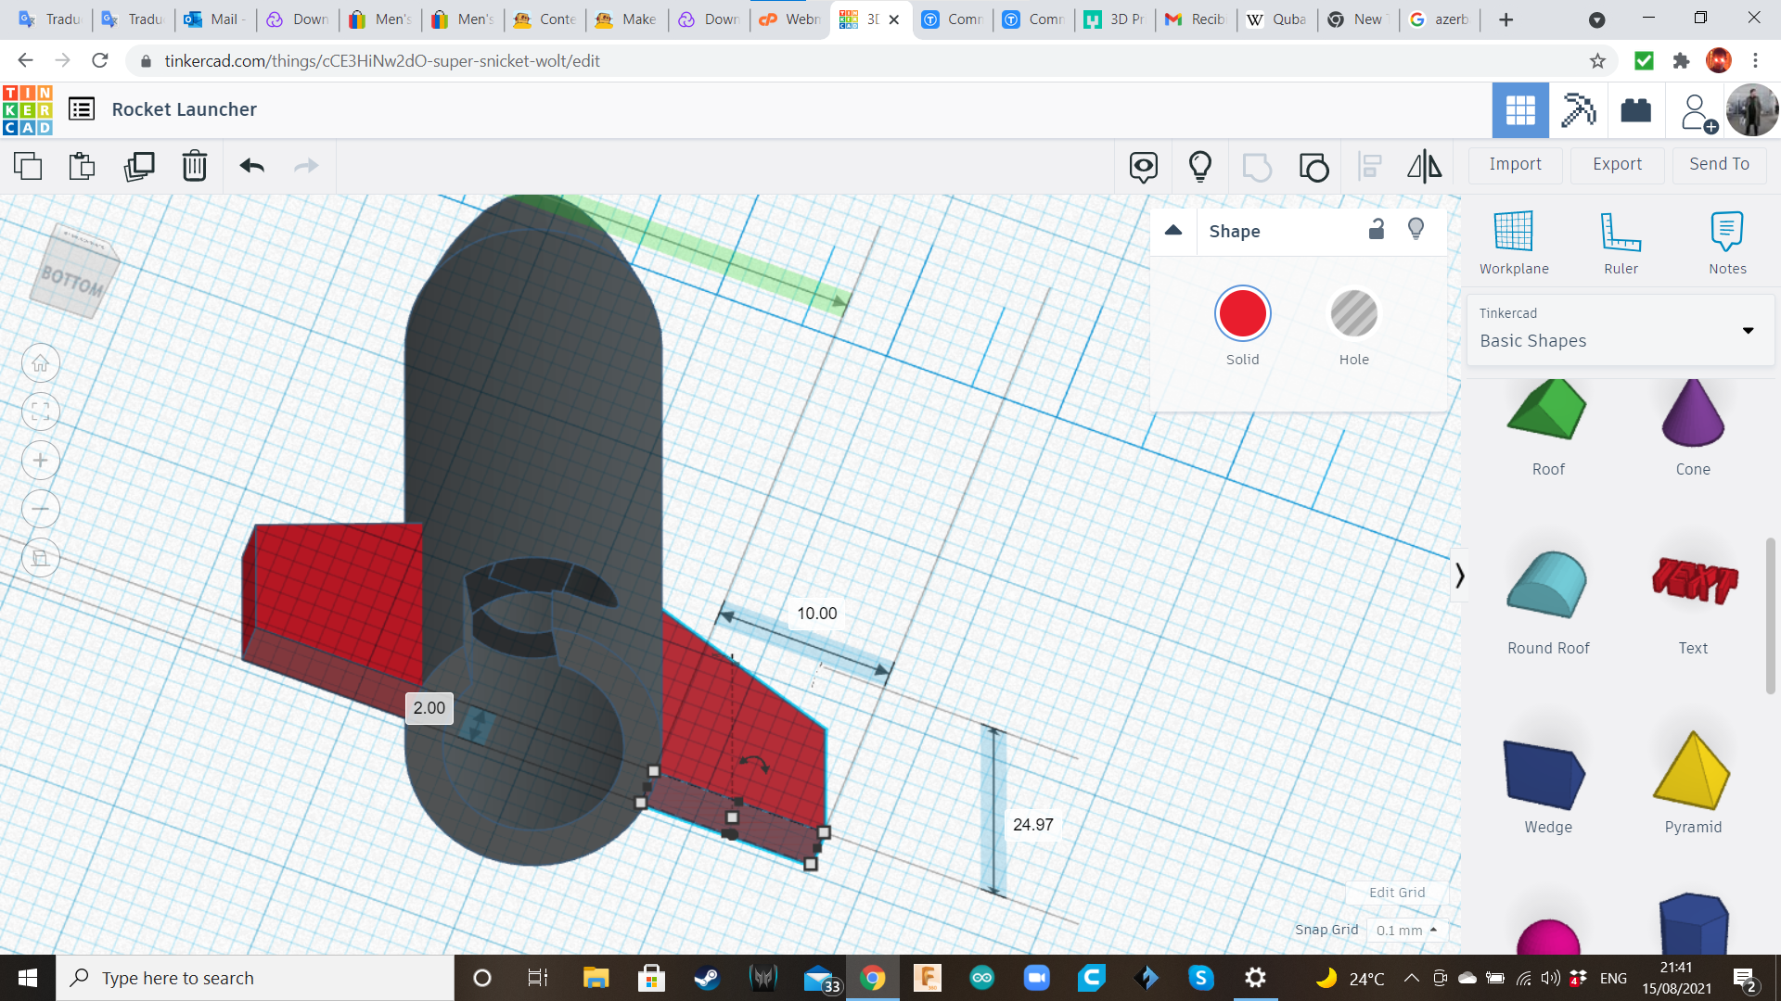Viewport: 1781px width, 1001px height.
Task: Click the Ungroup shapes icon
Action: [1313, 167]
